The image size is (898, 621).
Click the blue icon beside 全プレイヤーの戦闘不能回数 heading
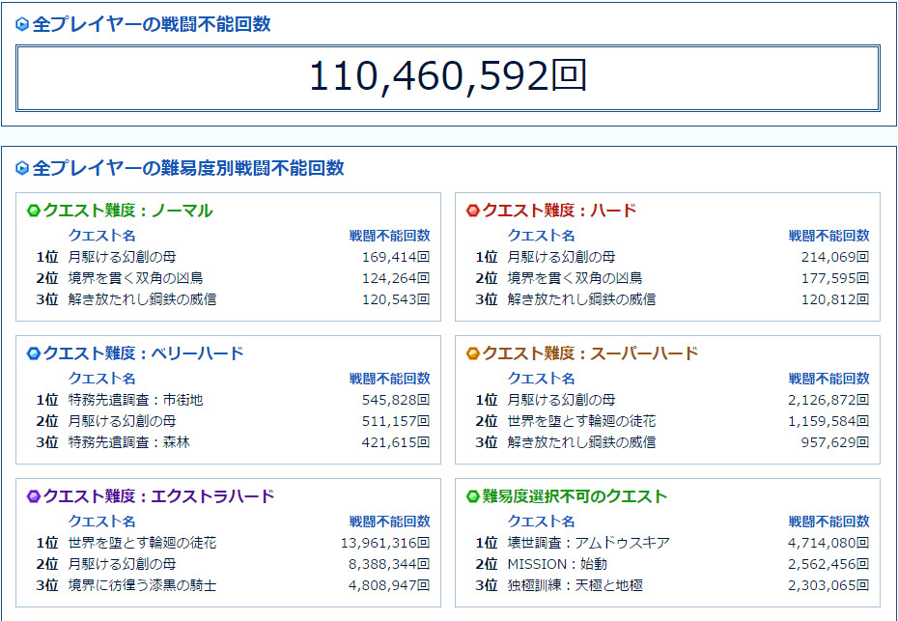[x=22, y=25]
